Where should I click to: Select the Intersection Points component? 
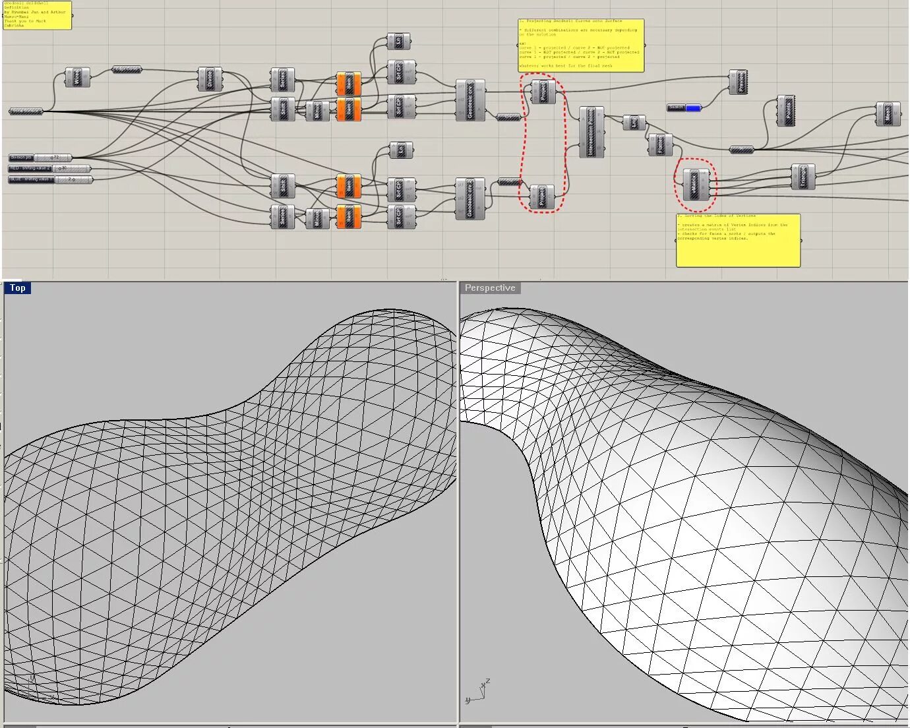tap(591, 133)
